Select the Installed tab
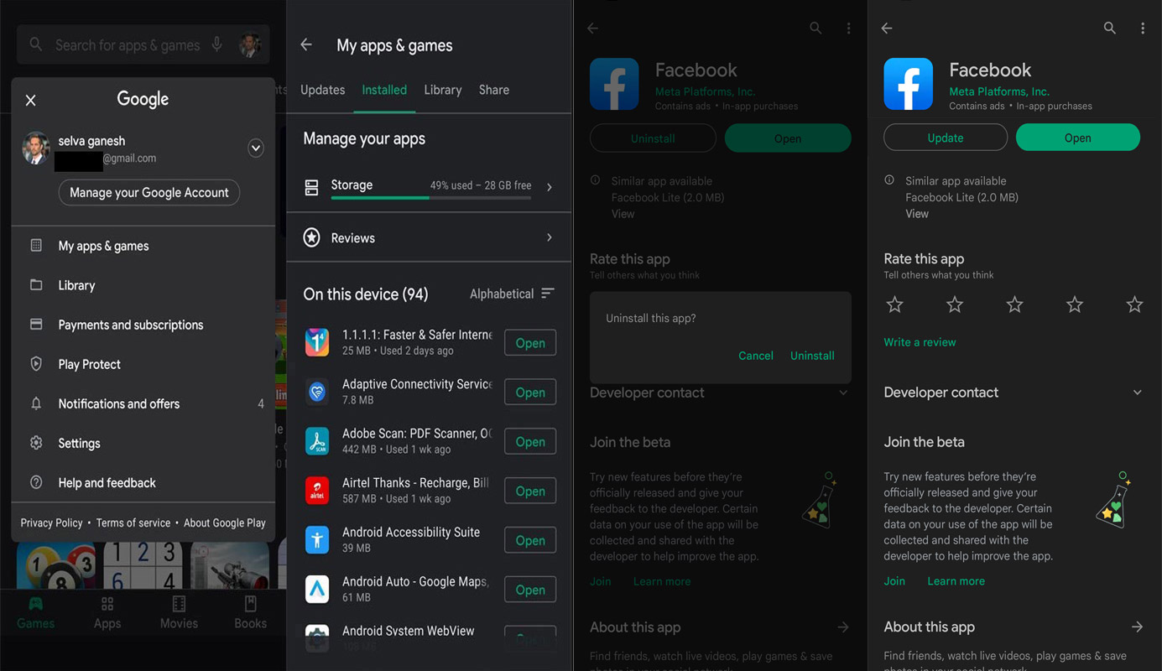Viewport: 1162px width, 671px height. 384,90
